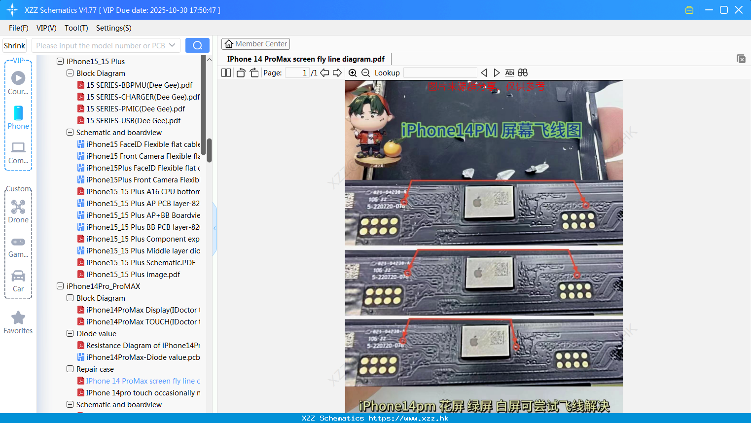Rotate the page counterclockwise
751x423 pixels.
point(241,73)
